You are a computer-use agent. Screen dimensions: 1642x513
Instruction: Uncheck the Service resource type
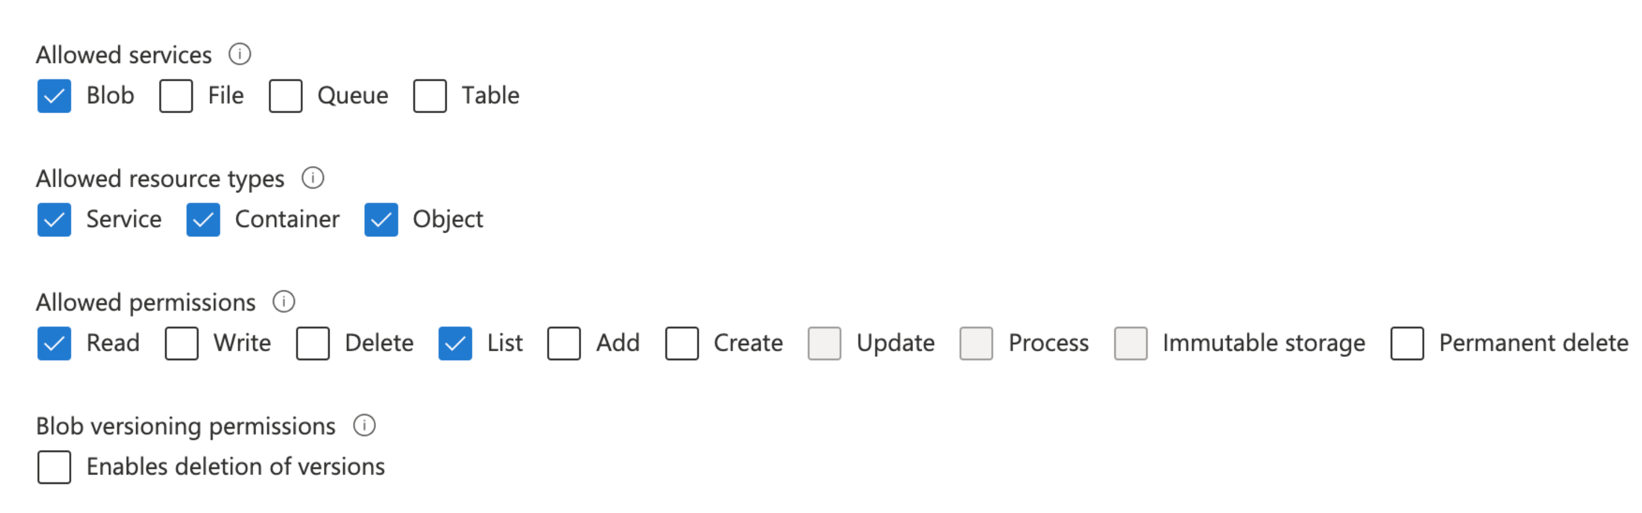tap(54, 220)
